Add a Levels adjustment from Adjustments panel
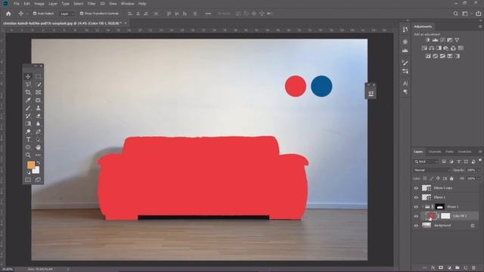 pos(436,40)
